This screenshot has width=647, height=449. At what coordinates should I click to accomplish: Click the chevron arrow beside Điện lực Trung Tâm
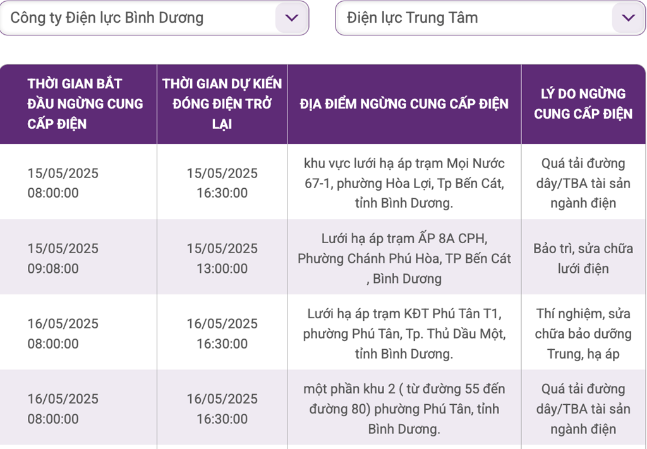[x=628, y=18]
